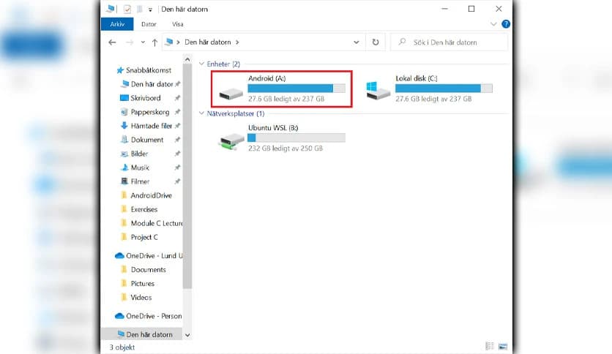This screenshot has height=354, width=612.
Task: Click the Ubuntu WSL storage usage bar
Action: click(296, 138)
